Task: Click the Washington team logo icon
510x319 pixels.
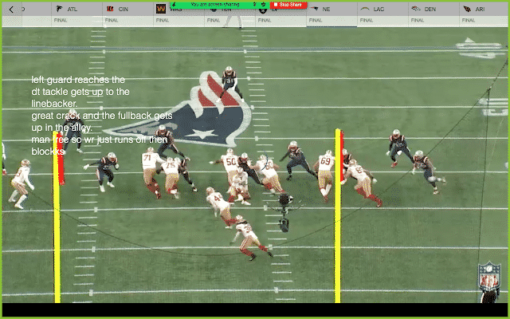Action: click(160, 9)
